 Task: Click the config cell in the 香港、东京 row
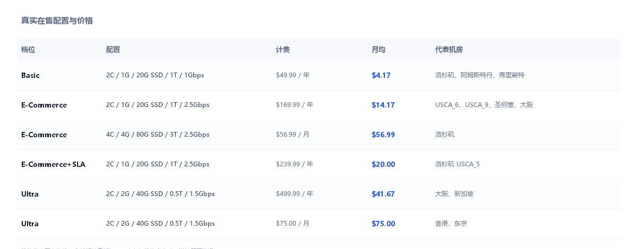160,224
